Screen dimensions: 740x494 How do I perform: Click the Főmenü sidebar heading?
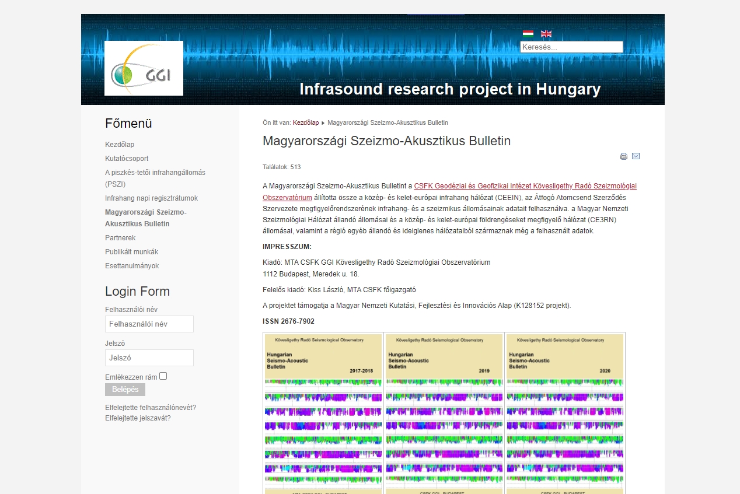(128, 124)
